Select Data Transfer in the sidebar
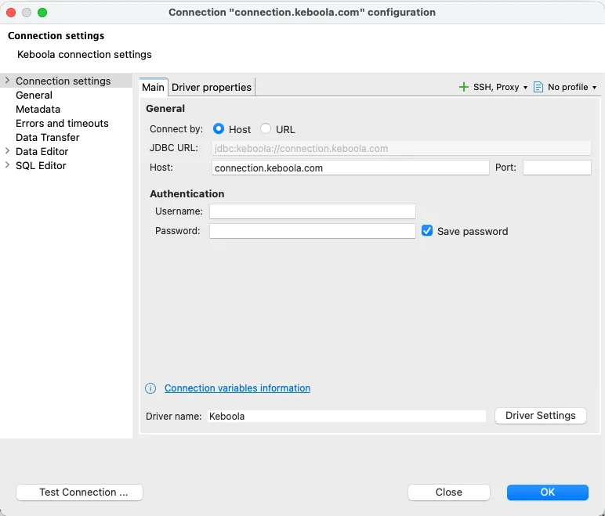 [x=48, y=137]
